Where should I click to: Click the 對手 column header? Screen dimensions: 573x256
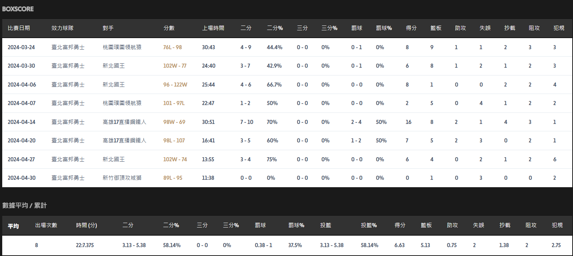108,28
